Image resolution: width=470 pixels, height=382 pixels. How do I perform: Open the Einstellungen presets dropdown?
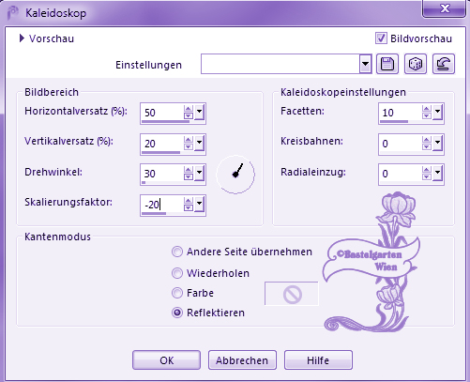pyautogui.click(x=365, y=64)
